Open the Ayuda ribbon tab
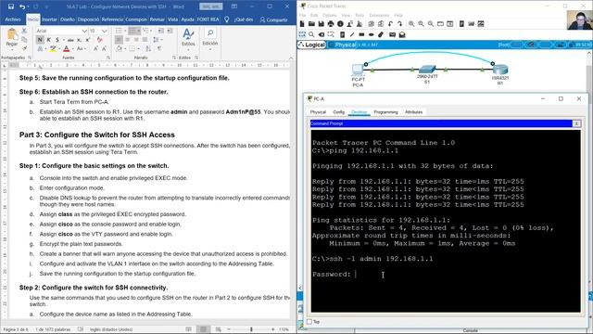This screenshot has height=334, width=593. click(x=187, y=19)
